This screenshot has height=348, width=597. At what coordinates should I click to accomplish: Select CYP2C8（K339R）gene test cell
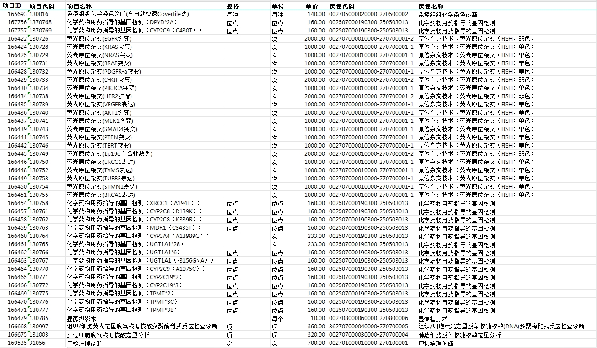(x=134, y=220)
